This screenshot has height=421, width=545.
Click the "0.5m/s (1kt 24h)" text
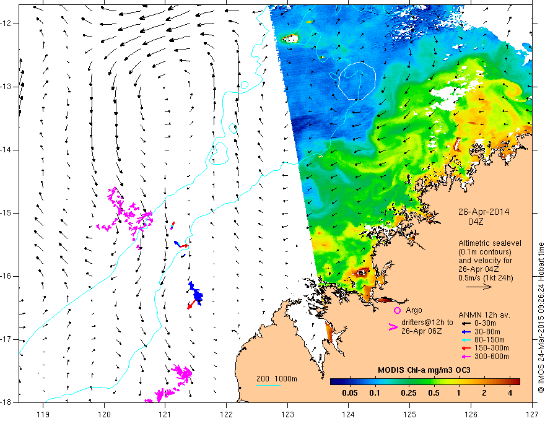[x=486, y=278]
